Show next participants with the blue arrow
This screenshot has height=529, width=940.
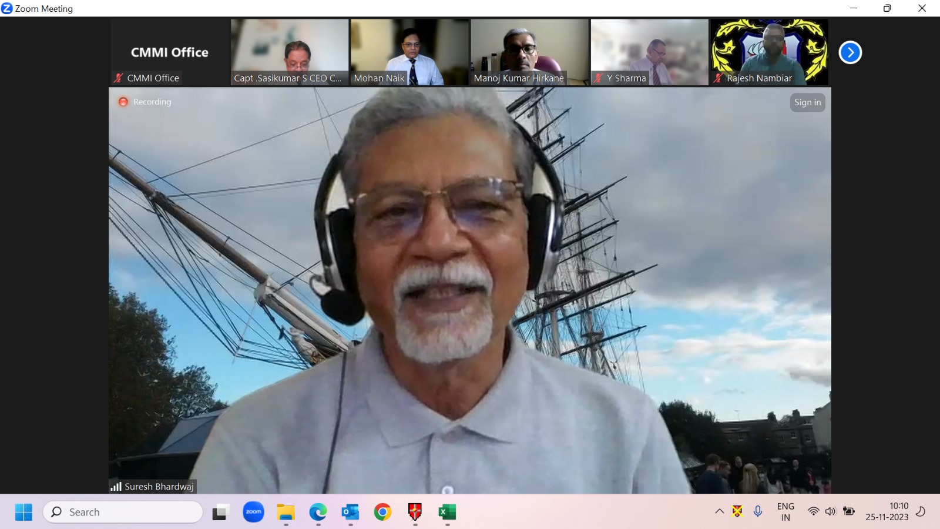[850, 52]
